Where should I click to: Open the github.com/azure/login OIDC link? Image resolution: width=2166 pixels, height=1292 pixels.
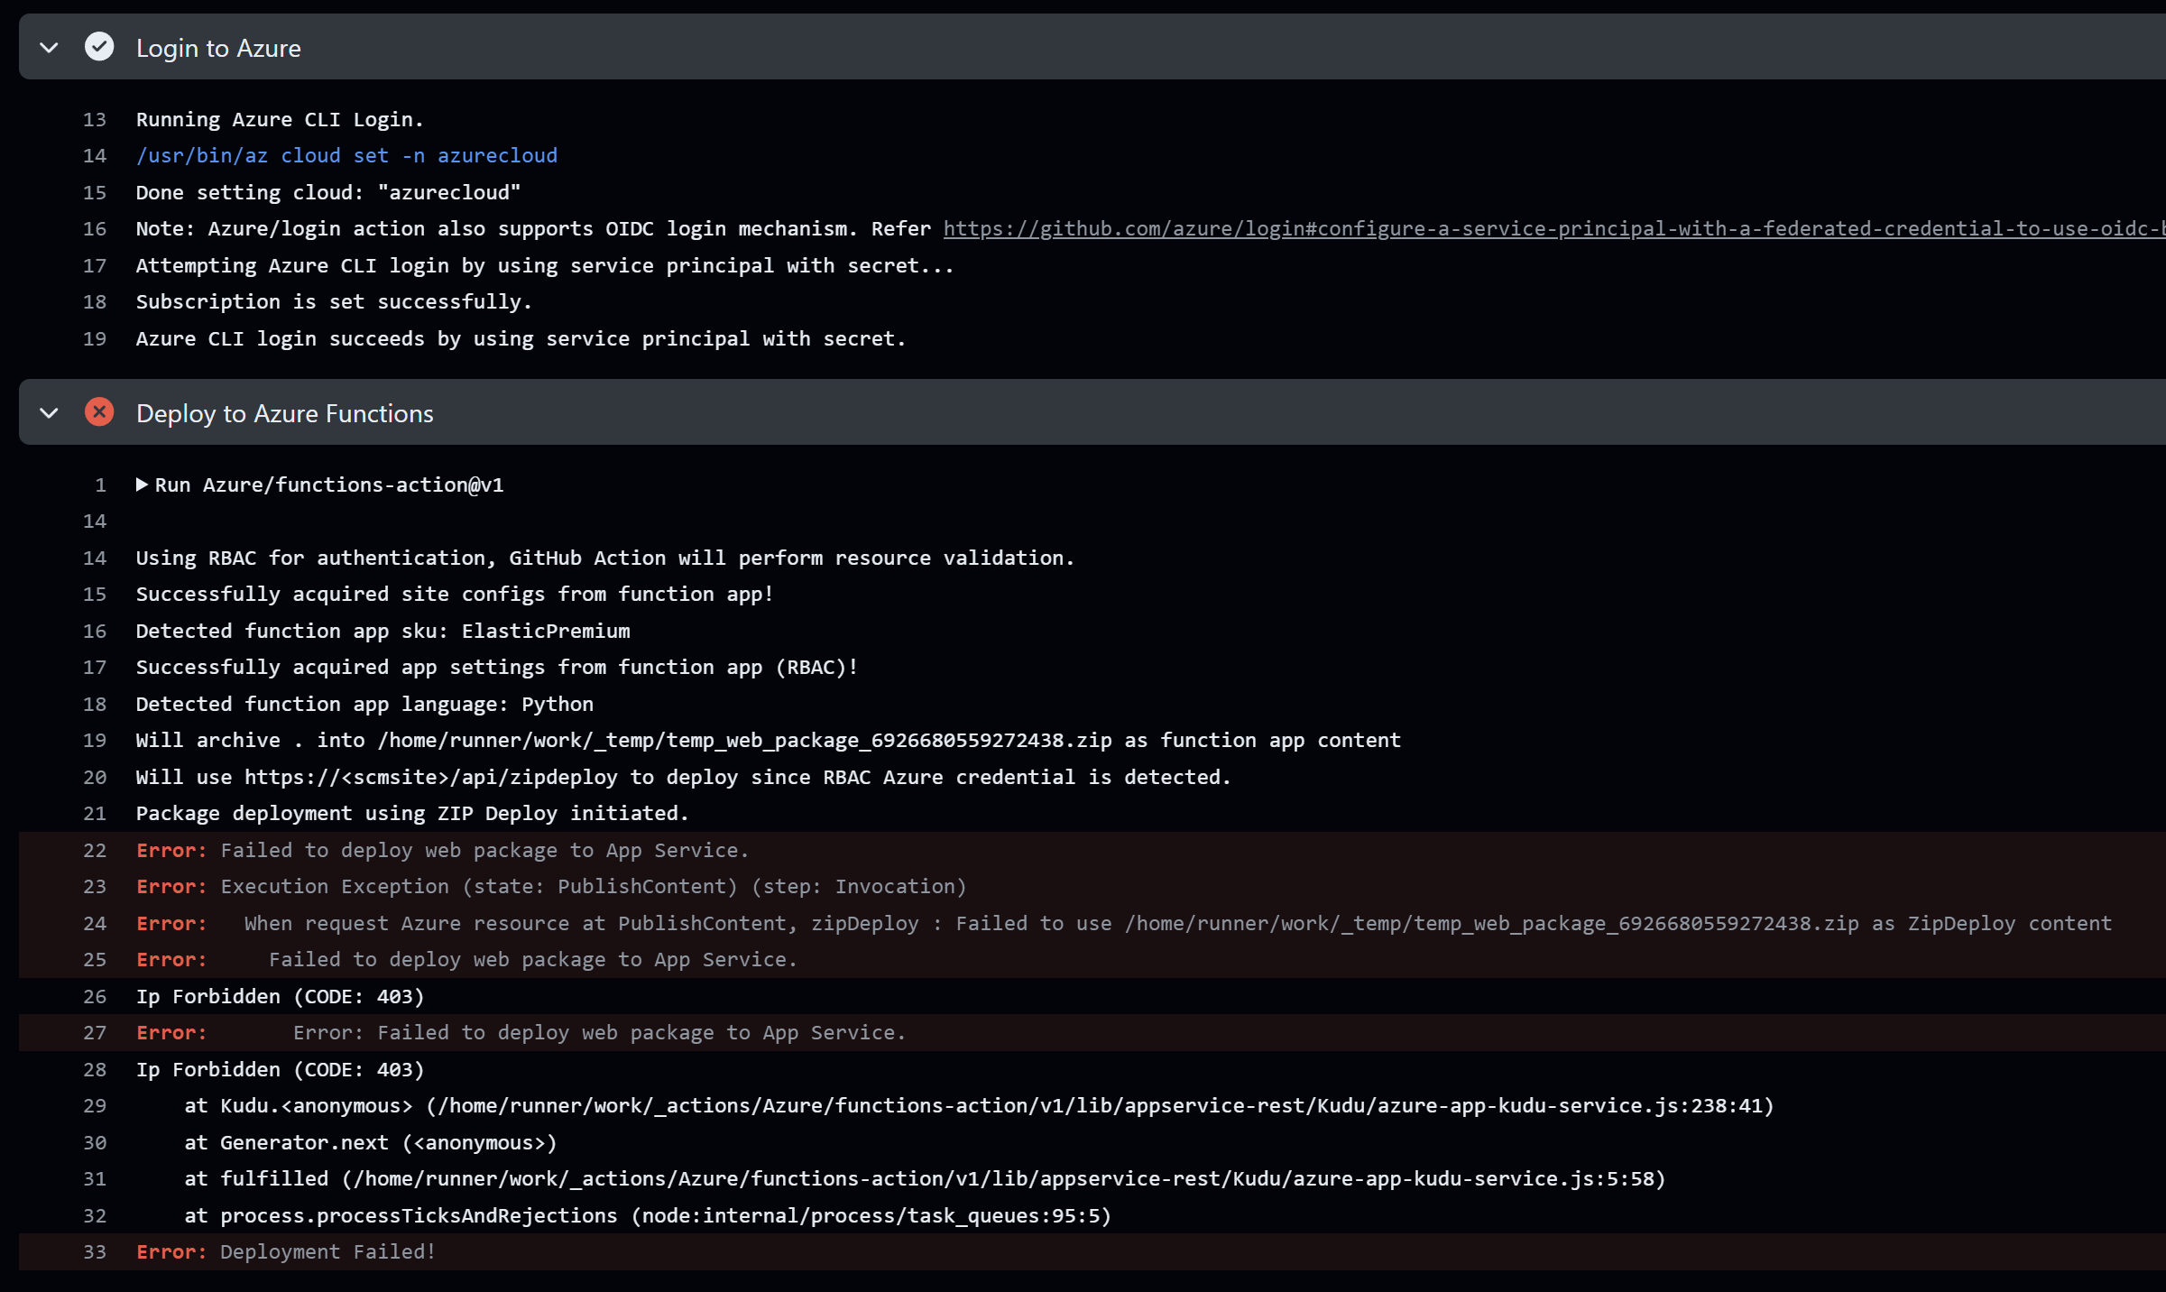tap(1553, 229)
